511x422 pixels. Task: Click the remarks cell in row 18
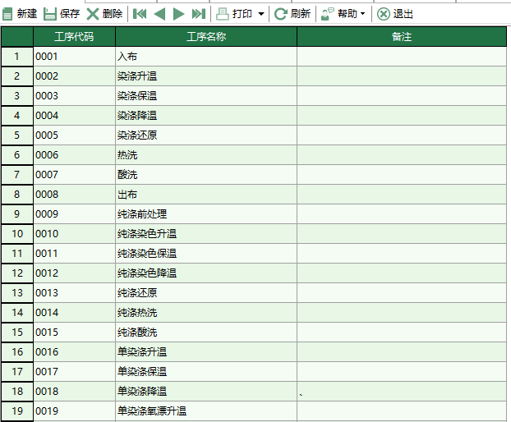[x=402, y=392]
